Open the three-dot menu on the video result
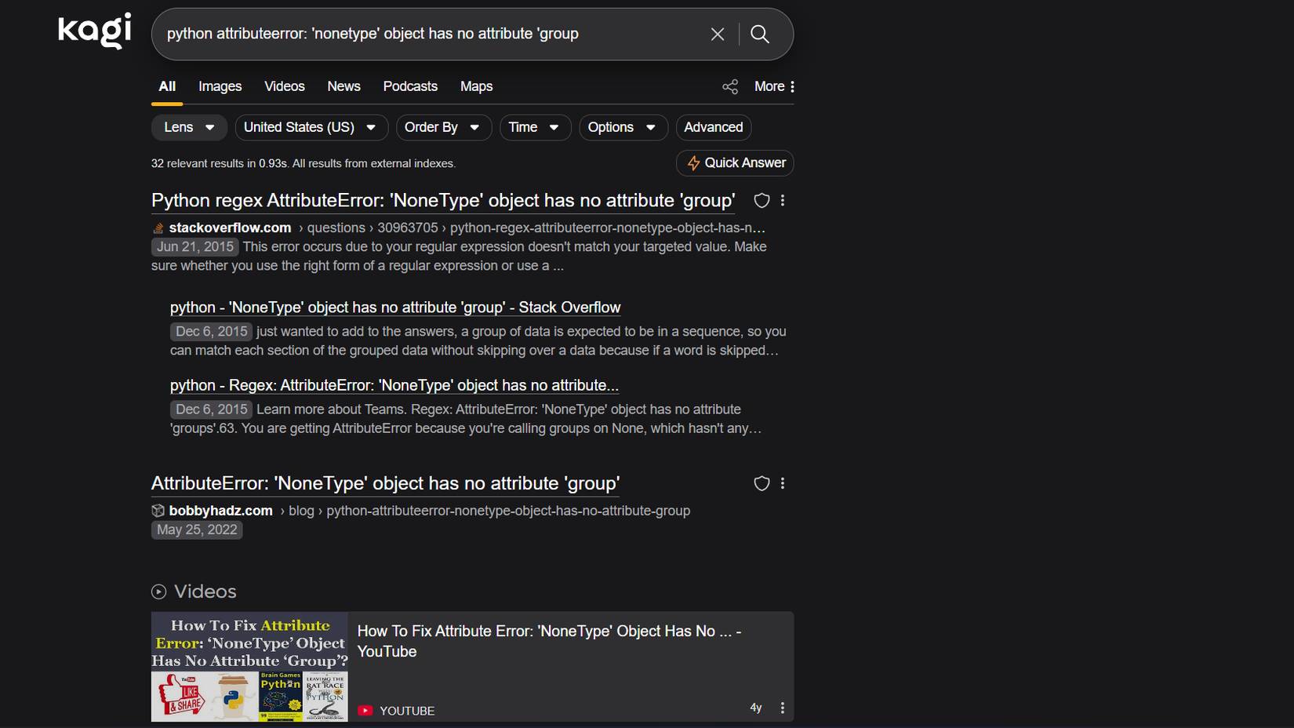The width and height of the screenshot is (1294, 728). pos(782,708)
